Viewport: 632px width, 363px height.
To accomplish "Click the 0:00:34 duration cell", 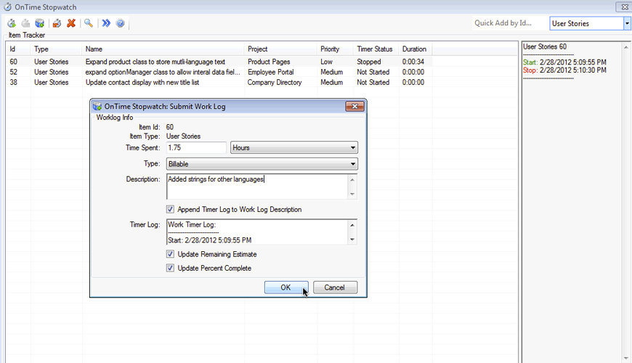I will (x=413, y=62).
